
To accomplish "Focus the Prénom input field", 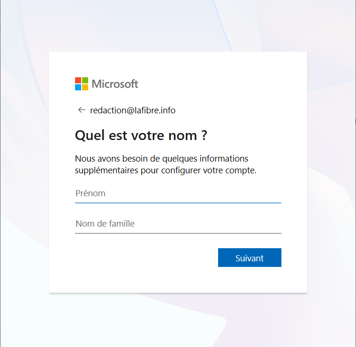I will click(x=178, y=193).
